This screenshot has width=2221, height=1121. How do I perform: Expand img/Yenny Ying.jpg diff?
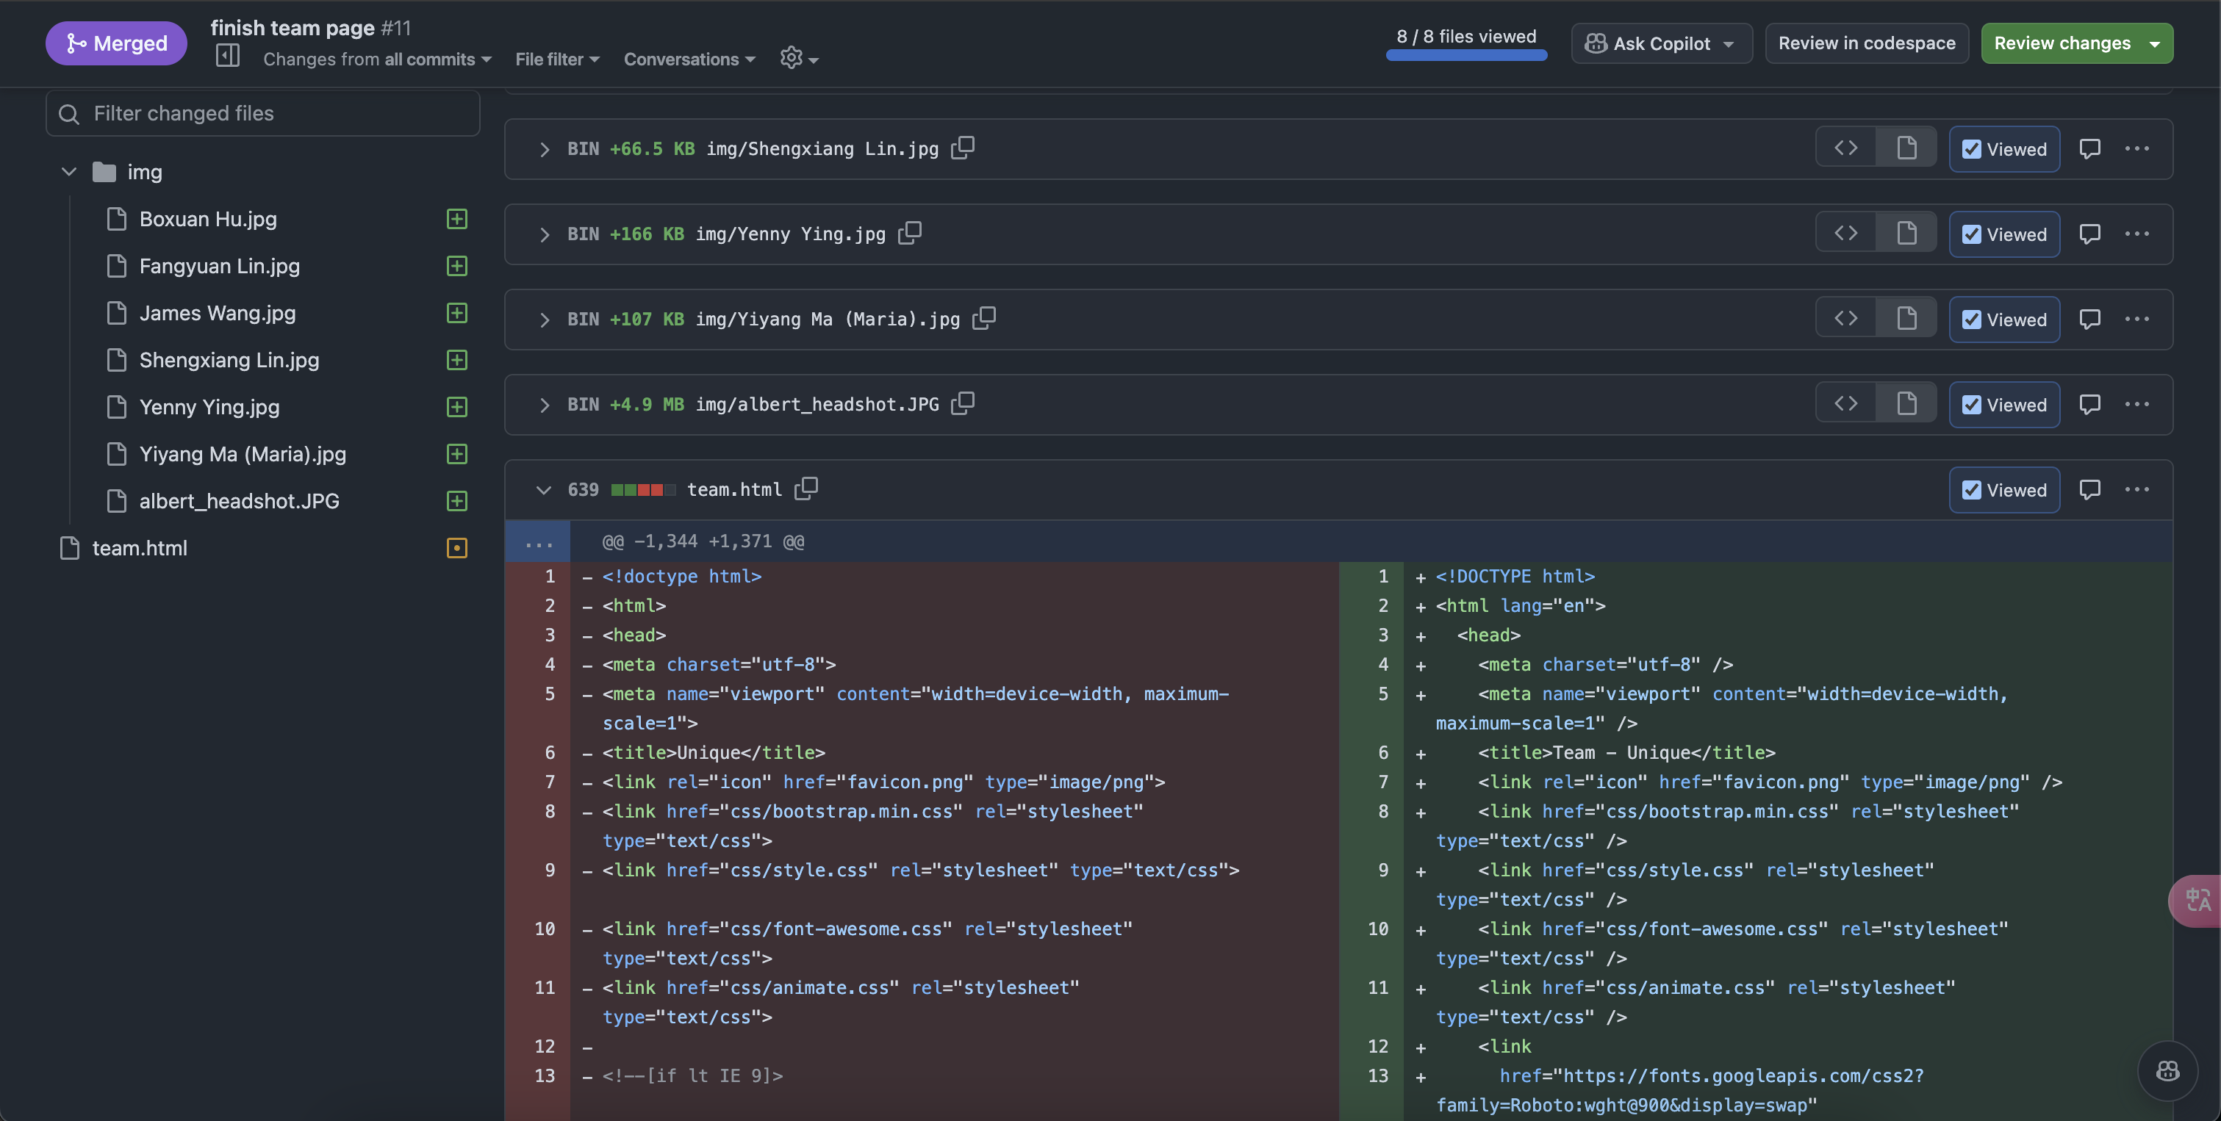pyautogui.click(x=543, y=234)
